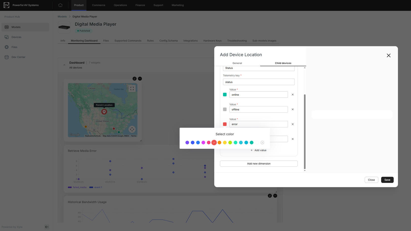Collapse the sidebar with the arrow icon
The width and height of the screenshot is (411, 231).
click(x=47, y=227)
